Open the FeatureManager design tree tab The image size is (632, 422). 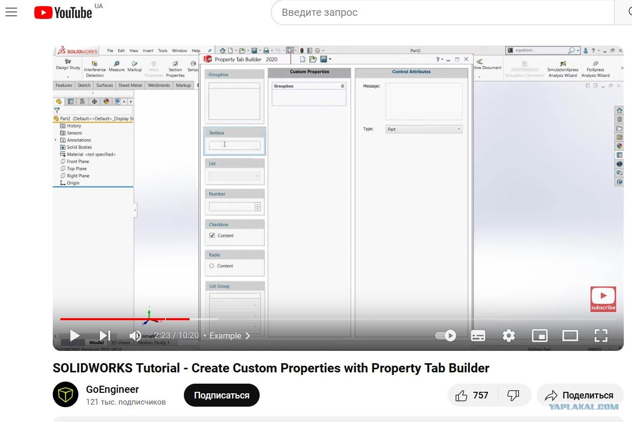click(x=59, y=101)
